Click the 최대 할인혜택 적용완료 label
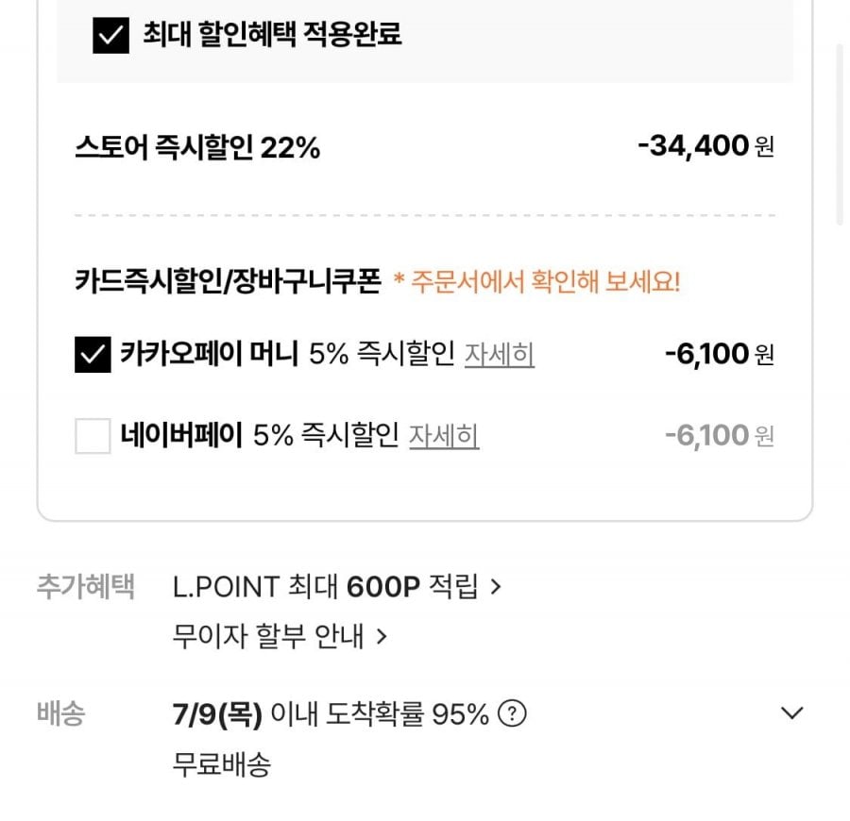This screenshot has width=850, height=821. tap(272, 34)
